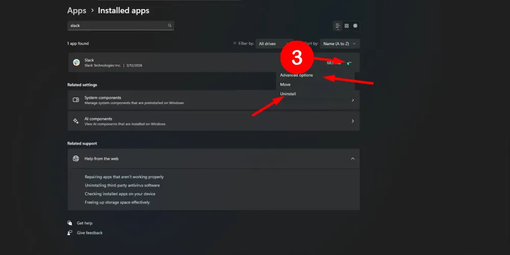Click the AI components title text

(98, 119)
